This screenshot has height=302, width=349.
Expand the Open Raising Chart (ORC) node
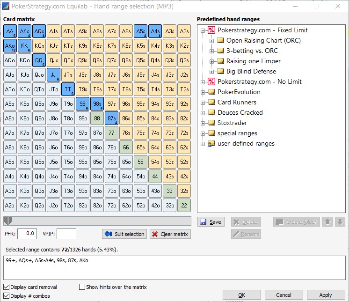coord(211,41)
